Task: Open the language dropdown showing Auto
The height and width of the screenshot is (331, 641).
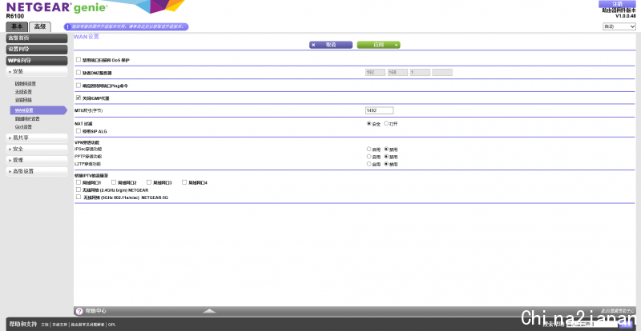Action: coord(619,26)
